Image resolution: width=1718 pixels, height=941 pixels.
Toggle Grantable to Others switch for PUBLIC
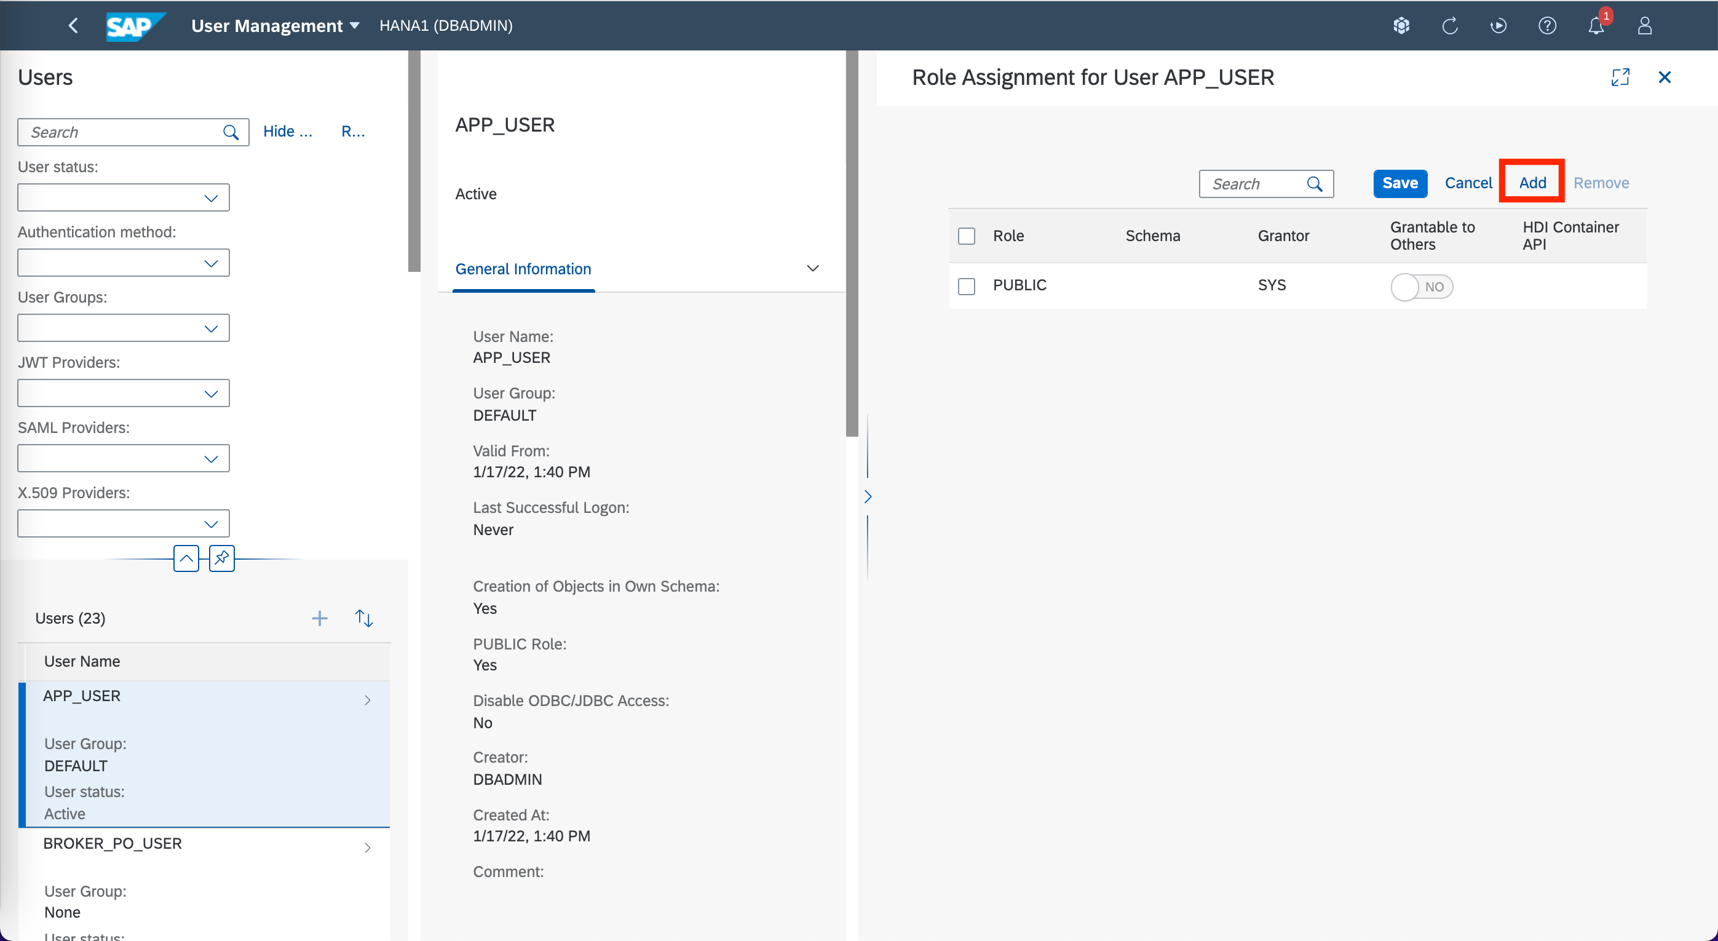[1421, 287]
